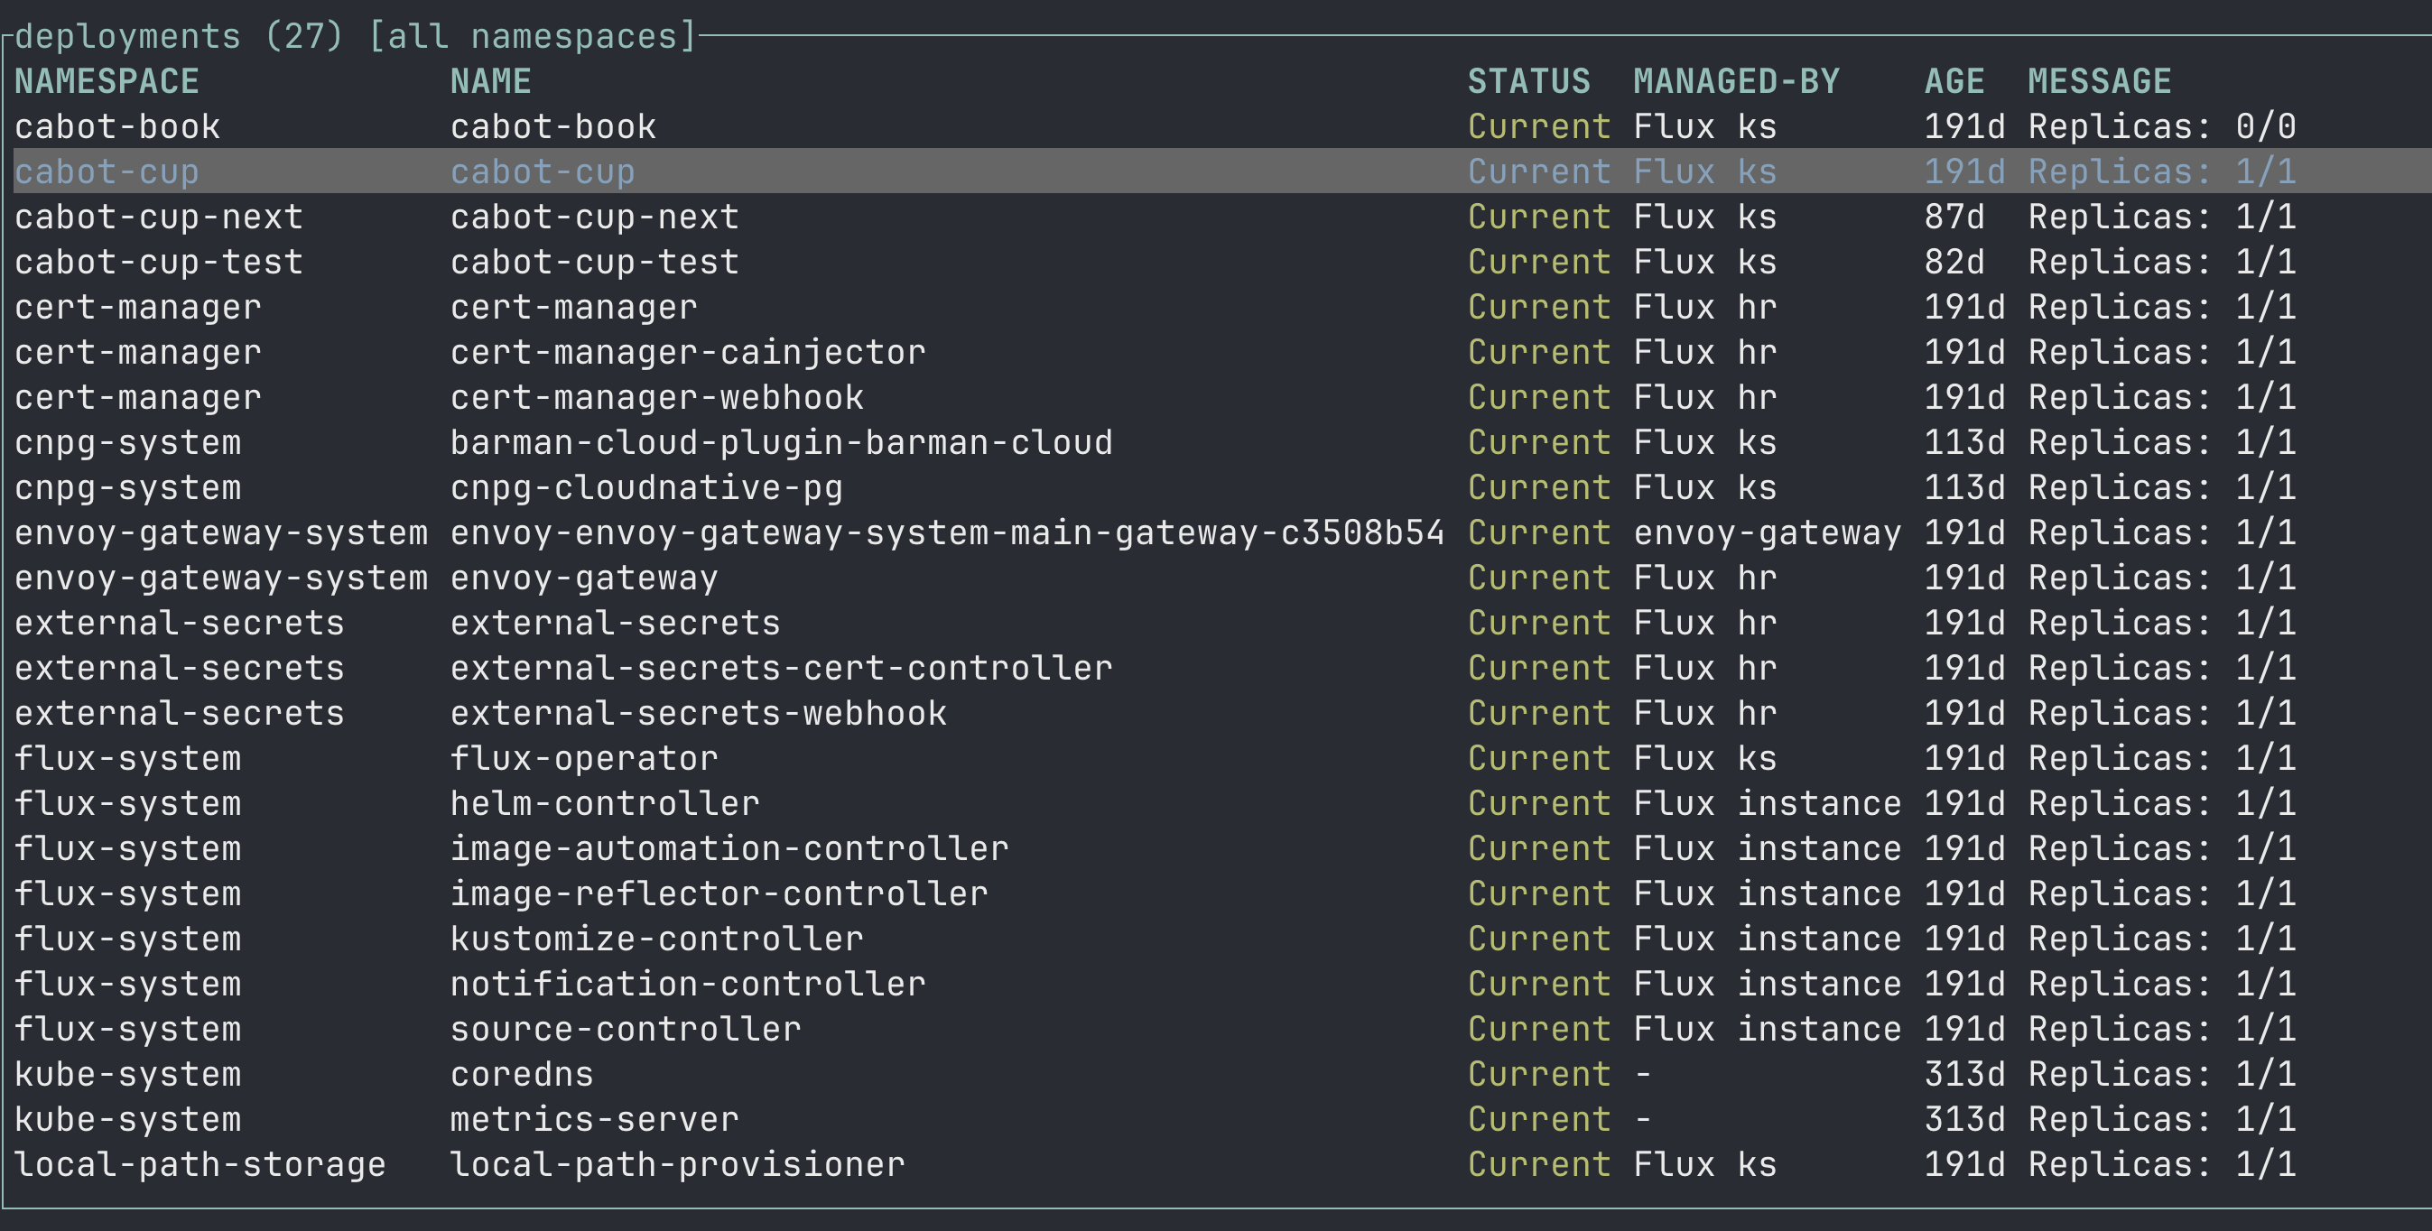Click the MESSAGE column header
The width and height of the screenshot is (2432, 1231).
2101,81
